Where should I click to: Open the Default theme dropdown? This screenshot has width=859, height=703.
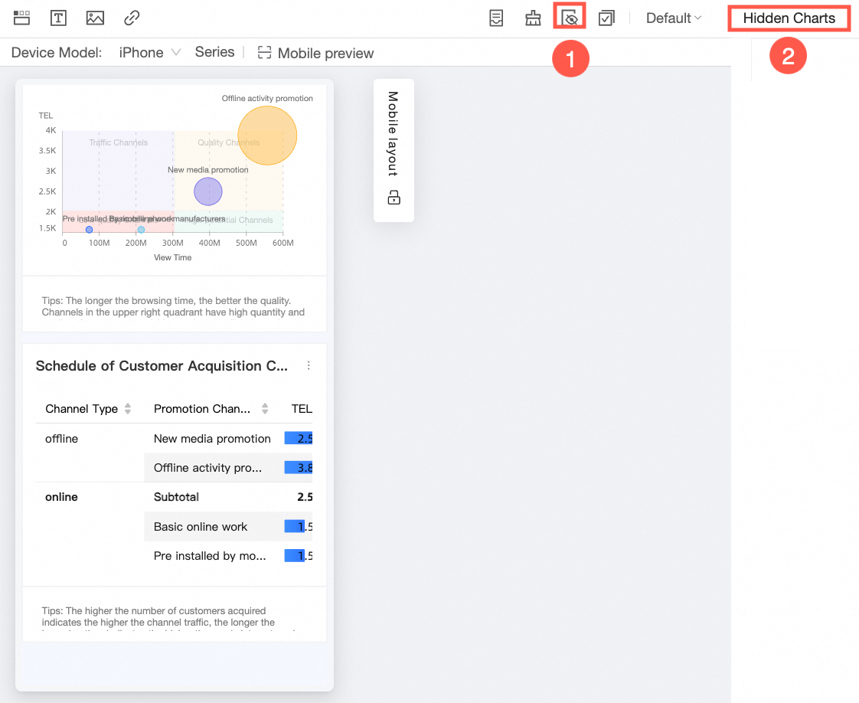pyautogui.click(x=673, y=18)
